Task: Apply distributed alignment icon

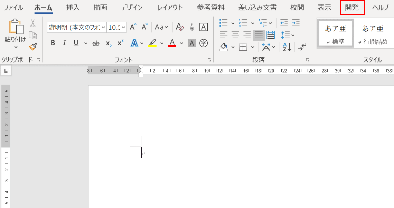Action: 271,35
